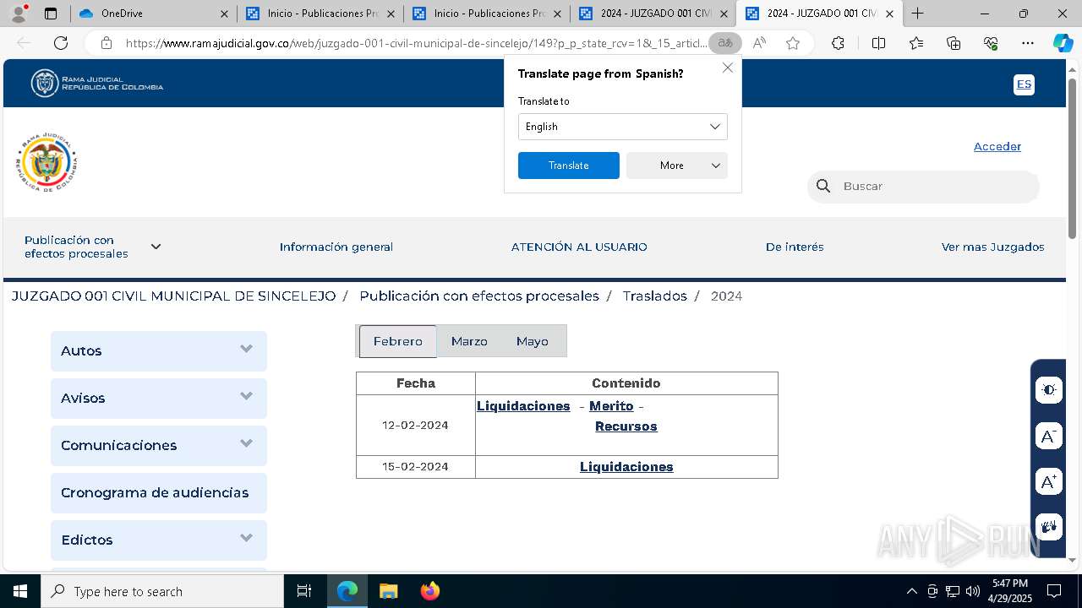This screenshot has height=608, width=1082.
Task: Switch to first Inicio - Publicaciones tab
Action: (x=320, y=14)
